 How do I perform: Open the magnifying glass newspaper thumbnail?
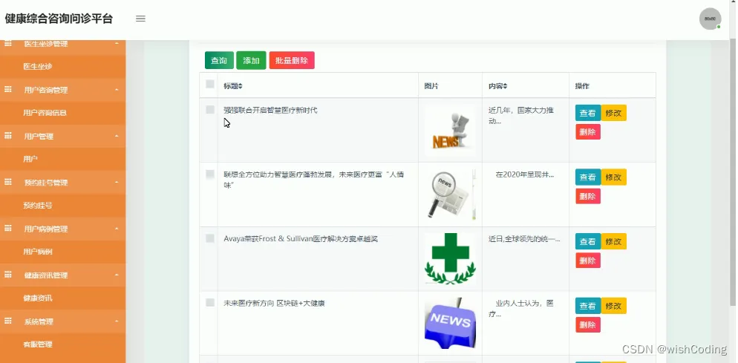point(450,194)
